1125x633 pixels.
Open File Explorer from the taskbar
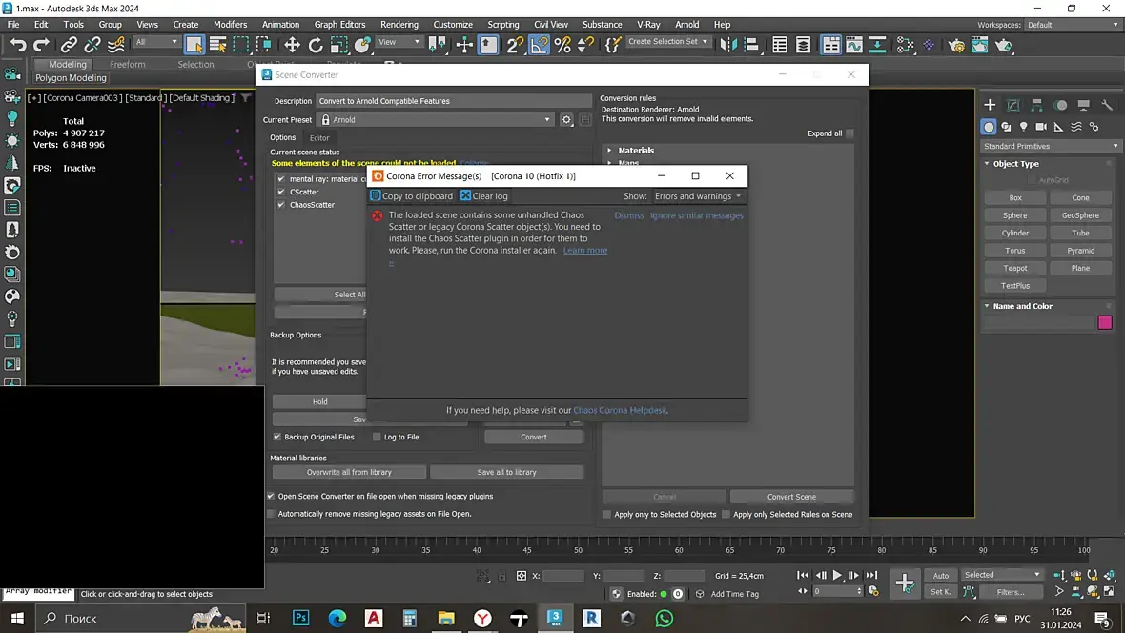[x=446, y=618]
